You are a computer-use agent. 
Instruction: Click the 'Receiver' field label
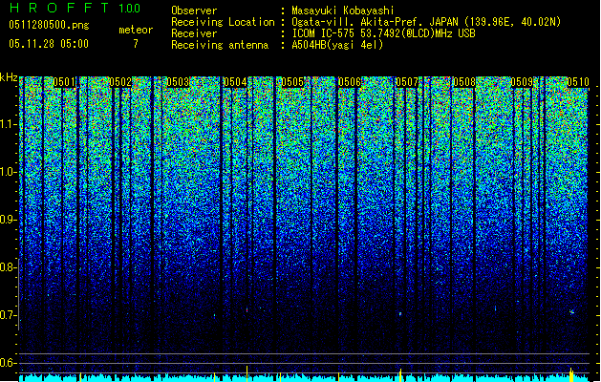(x=194, y=33)
